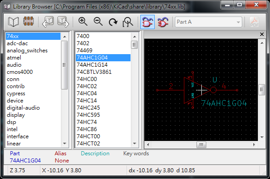
Task: Fit symbol to the view
Action: 128,22
